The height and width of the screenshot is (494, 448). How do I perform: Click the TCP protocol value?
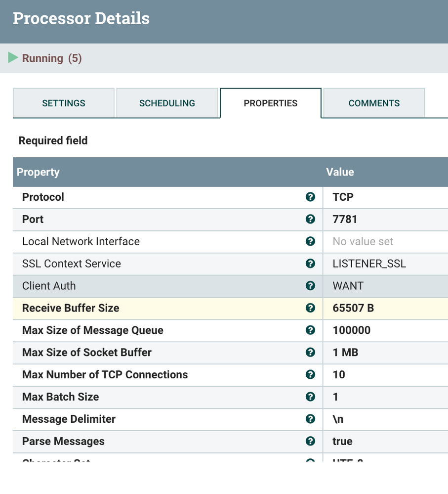tap(343, 197)
